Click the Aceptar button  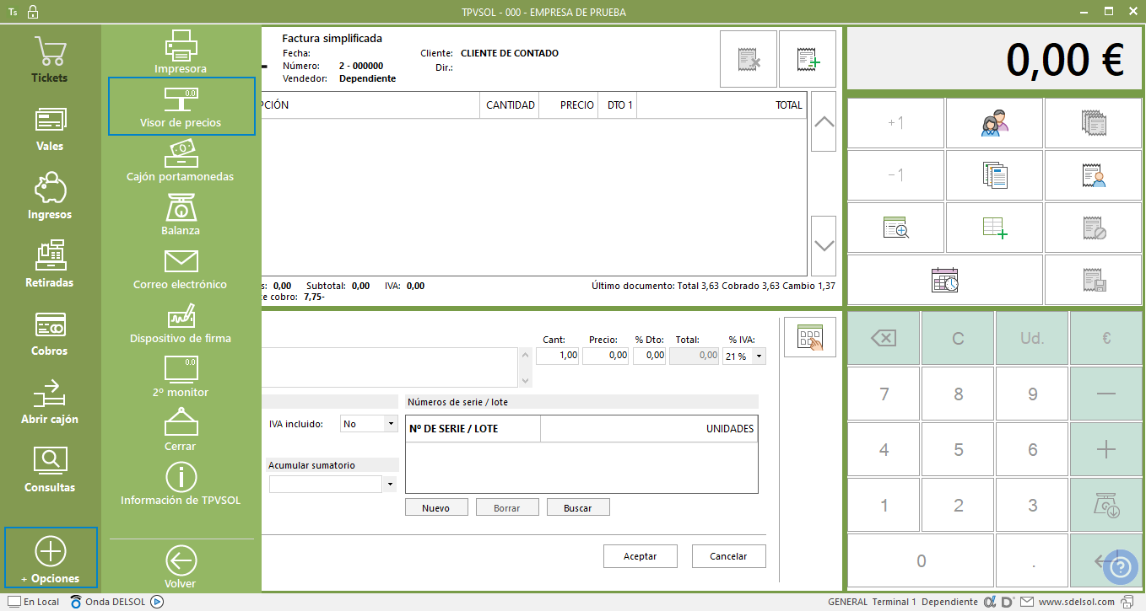click(641, 556)
